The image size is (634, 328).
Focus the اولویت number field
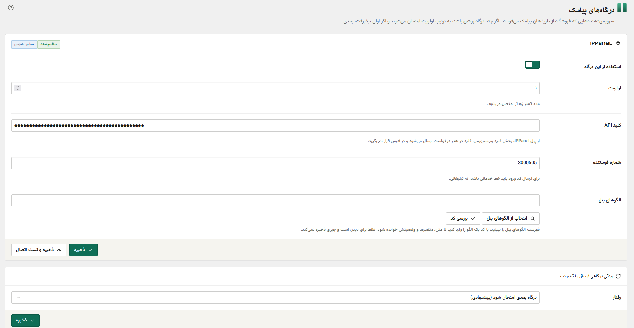click(x=276, y=88)
